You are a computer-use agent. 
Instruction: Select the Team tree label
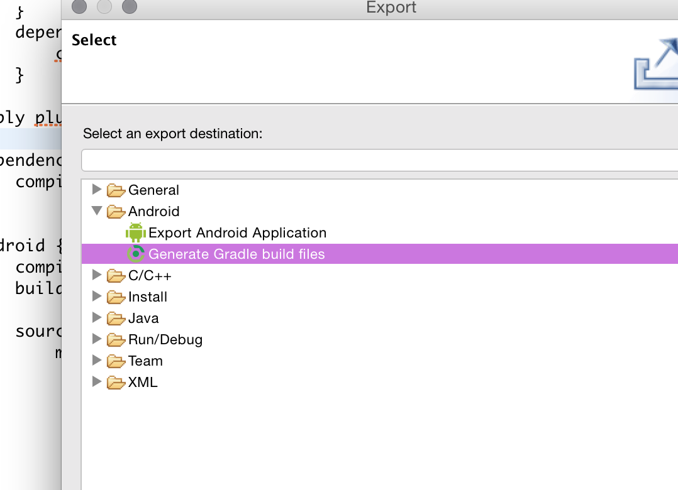pyautogui.click(x=145, y=361)
